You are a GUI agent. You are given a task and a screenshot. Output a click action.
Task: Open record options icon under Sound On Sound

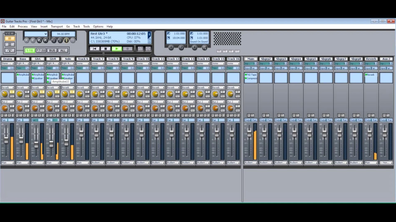[x=204, y=47]
